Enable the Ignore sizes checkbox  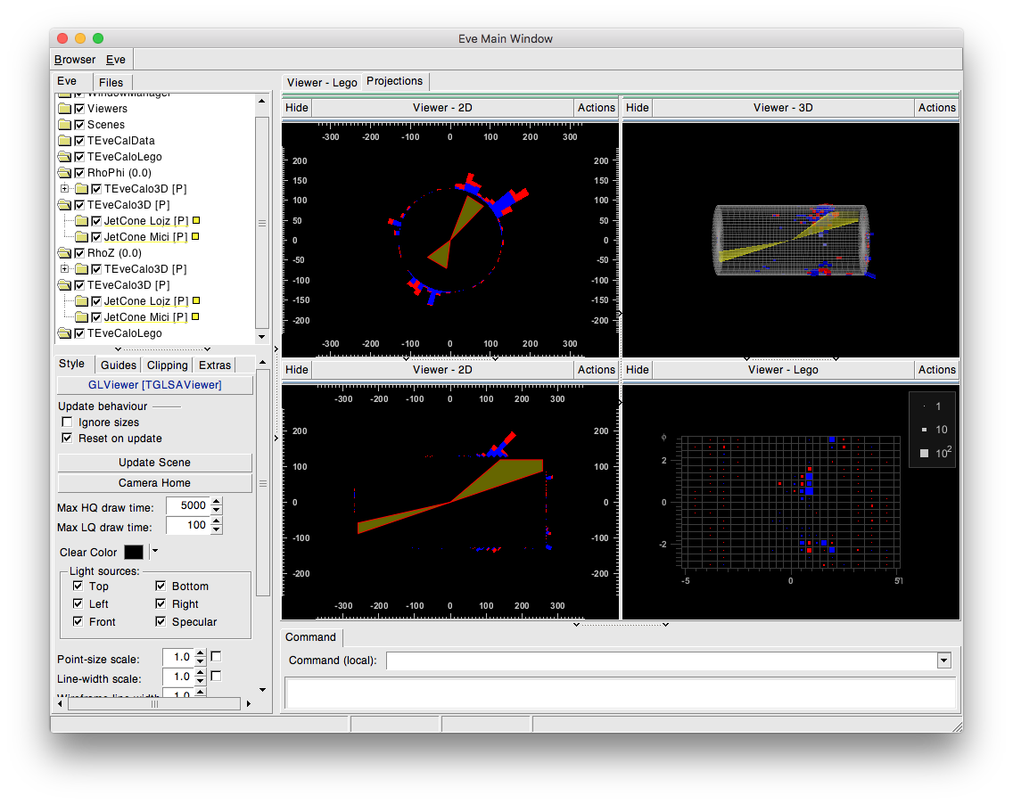point(66,422)
